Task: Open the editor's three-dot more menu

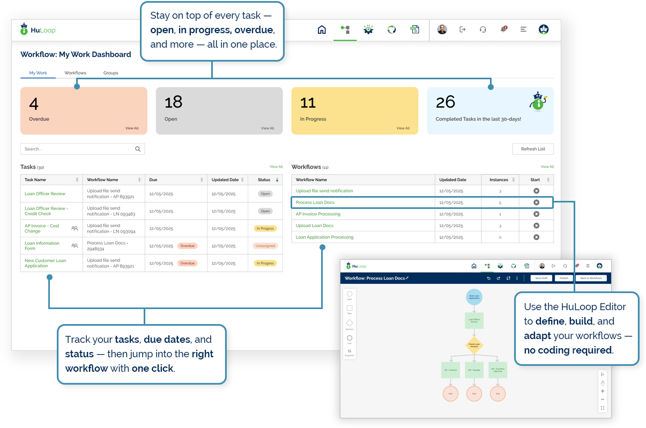Action: [x=517, y=278]
